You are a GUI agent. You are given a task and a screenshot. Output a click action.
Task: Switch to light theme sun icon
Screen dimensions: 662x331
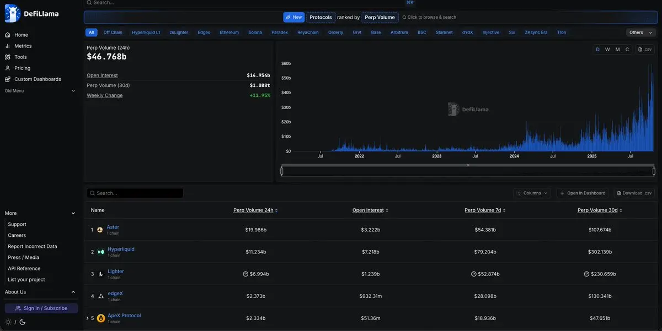pyautogui.click(x=8, y=322)
